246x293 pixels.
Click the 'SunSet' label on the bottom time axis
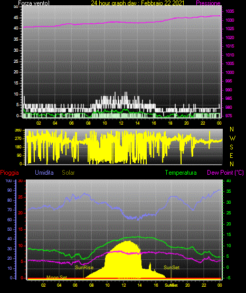pos(171,285)
